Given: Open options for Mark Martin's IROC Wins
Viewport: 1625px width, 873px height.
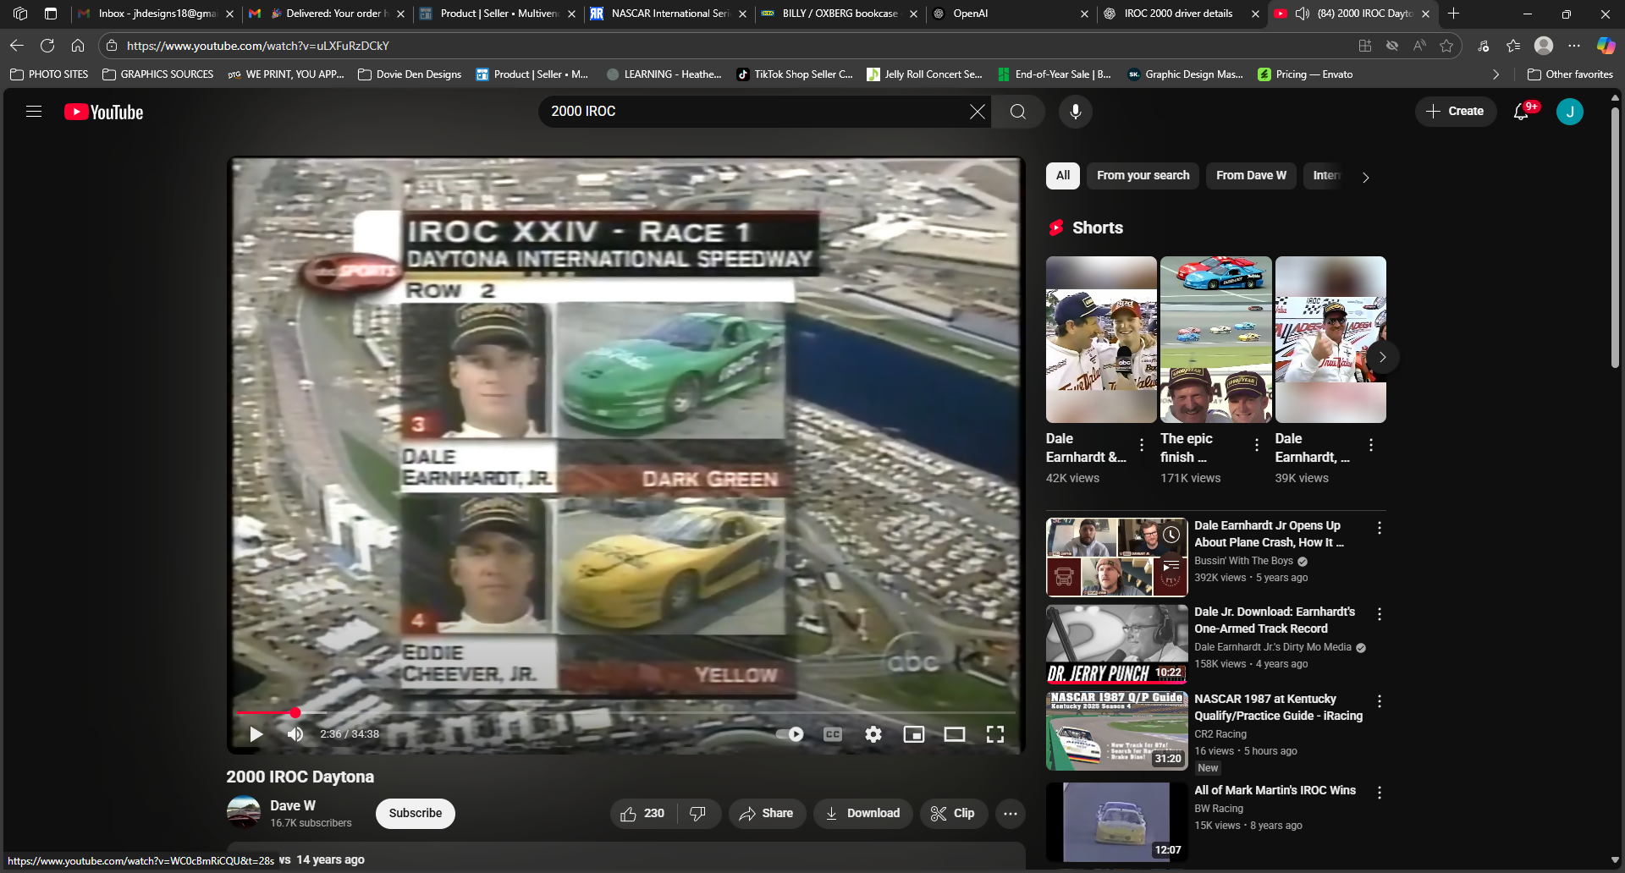Looking at the screenshot, I should [x=1380, y=793].
